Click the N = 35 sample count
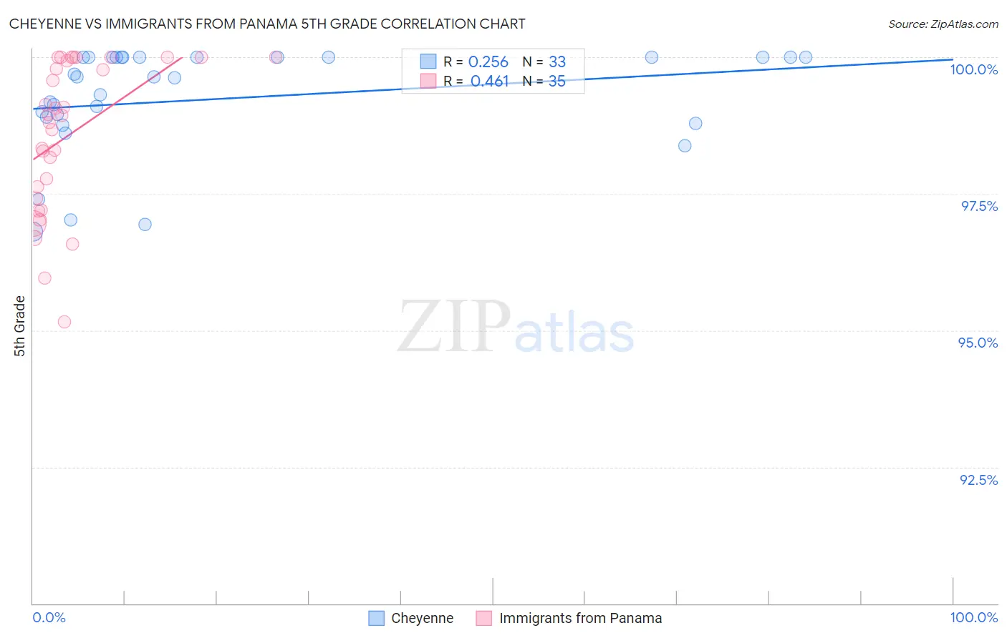The image size is (1007, 638). click(x=544, y=81)
